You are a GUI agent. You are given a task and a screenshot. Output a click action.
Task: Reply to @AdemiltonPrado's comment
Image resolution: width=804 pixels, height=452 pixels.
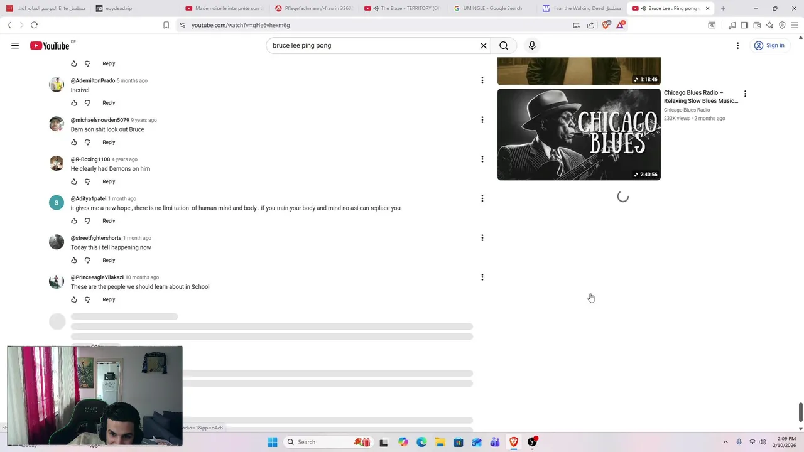109,103
